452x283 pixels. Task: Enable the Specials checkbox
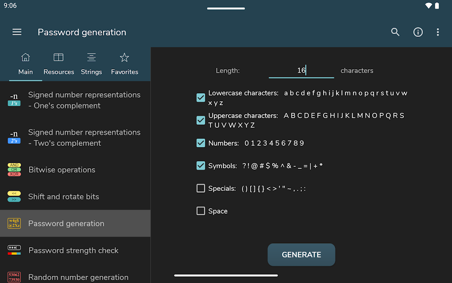[x=200, y=188]
